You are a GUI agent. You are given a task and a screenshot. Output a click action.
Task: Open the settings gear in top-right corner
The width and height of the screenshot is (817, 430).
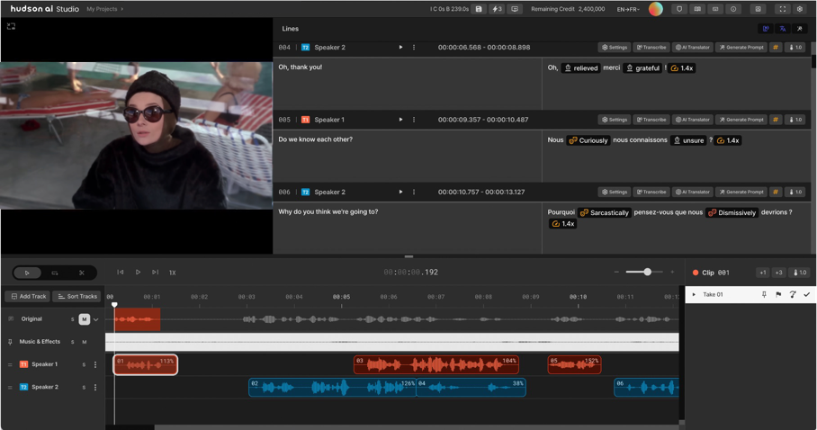coord(800,9)
